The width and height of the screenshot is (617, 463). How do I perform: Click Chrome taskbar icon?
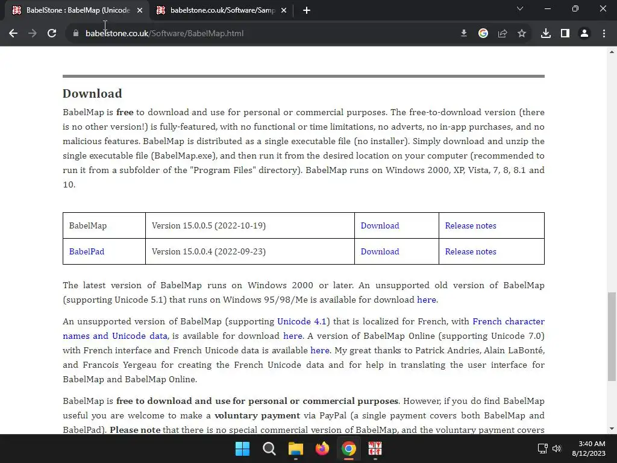coord(349,449)
